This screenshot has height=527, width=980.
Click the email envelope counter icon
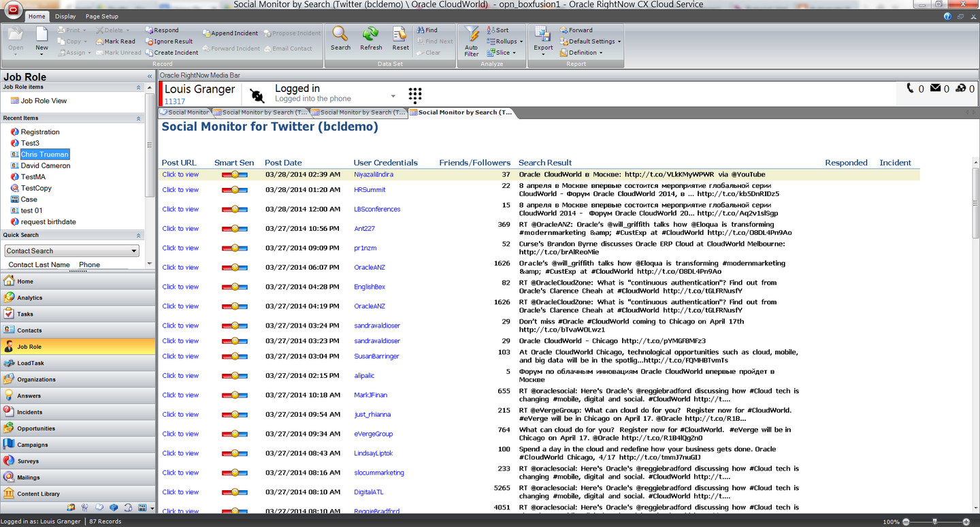pos(935,88)
